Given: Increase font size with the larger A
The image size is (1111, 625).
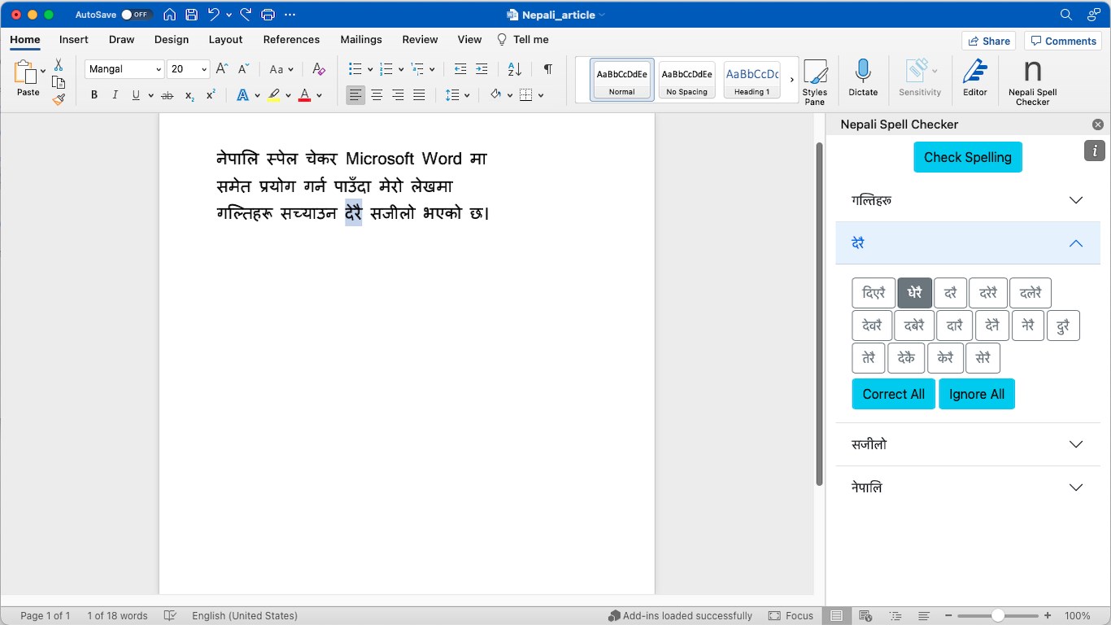Looking at the screenshot, I should tap(222, 69).
